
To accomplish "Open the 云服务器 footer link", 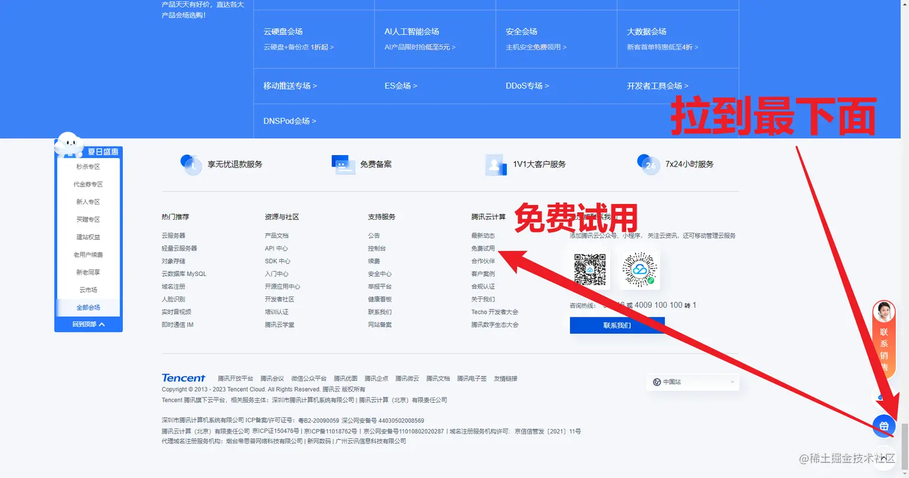I will (x=173, y=236).
